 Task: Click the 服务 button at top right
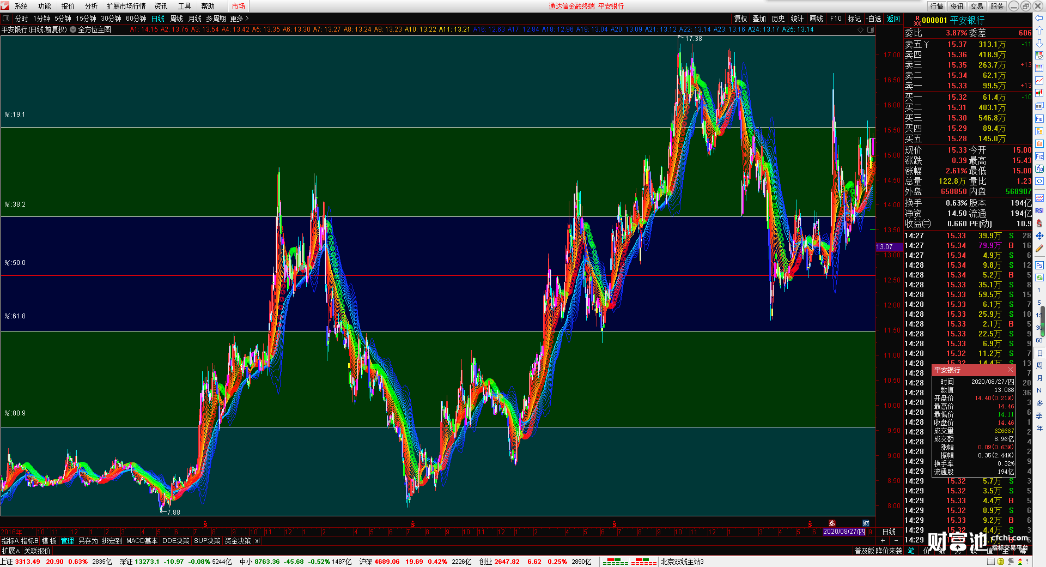pos(997,6)
